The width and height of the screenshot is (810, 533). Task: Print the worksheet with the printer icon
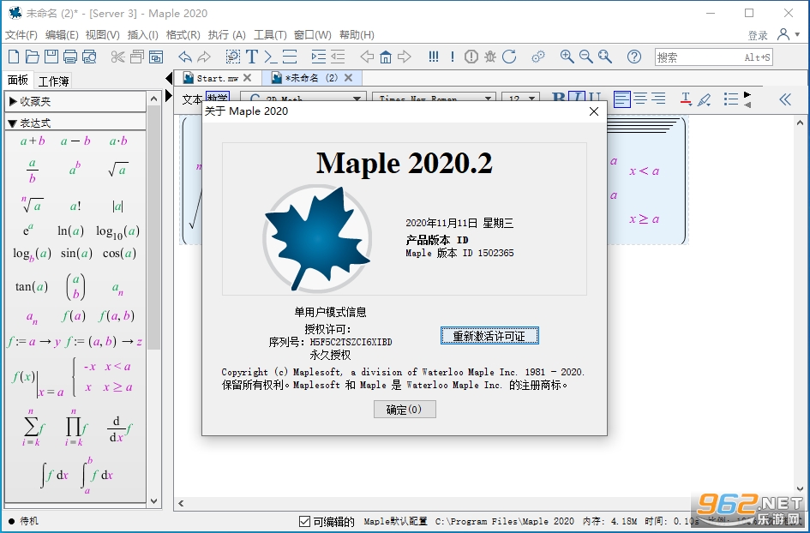pyautogui.click(x=70, y=57)
